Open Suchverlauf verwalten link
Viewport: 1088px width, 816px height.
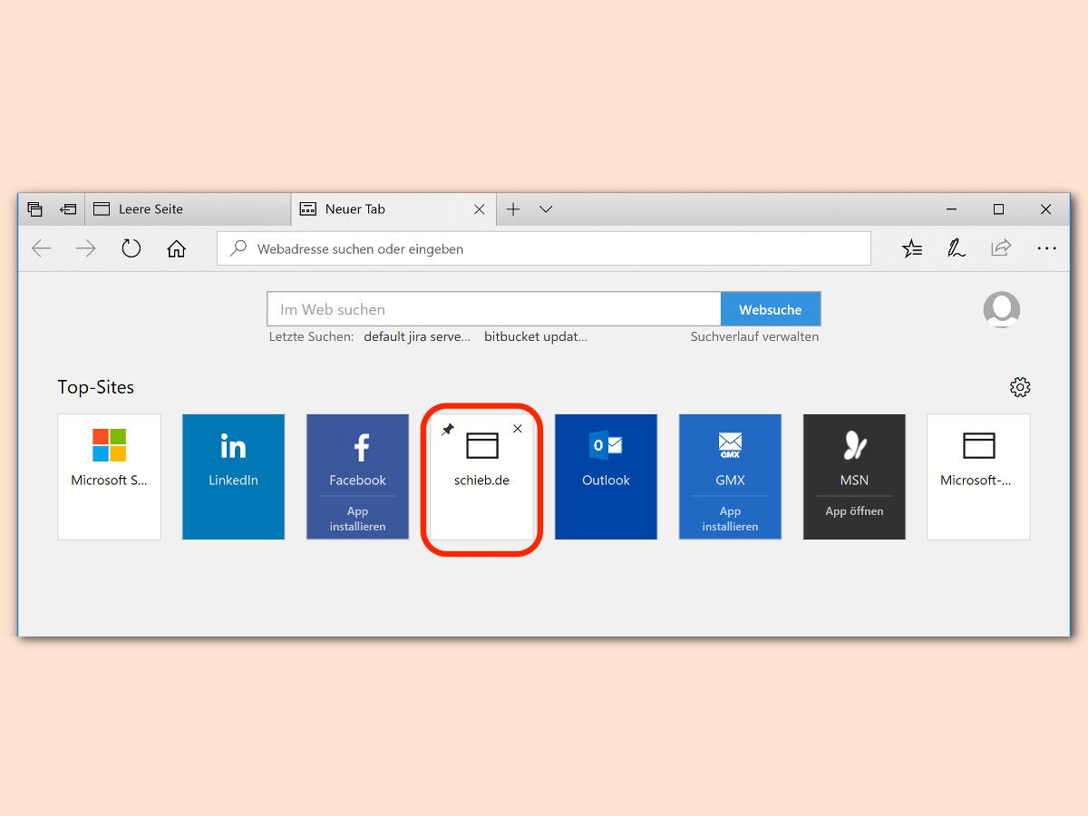coord(754,336)
